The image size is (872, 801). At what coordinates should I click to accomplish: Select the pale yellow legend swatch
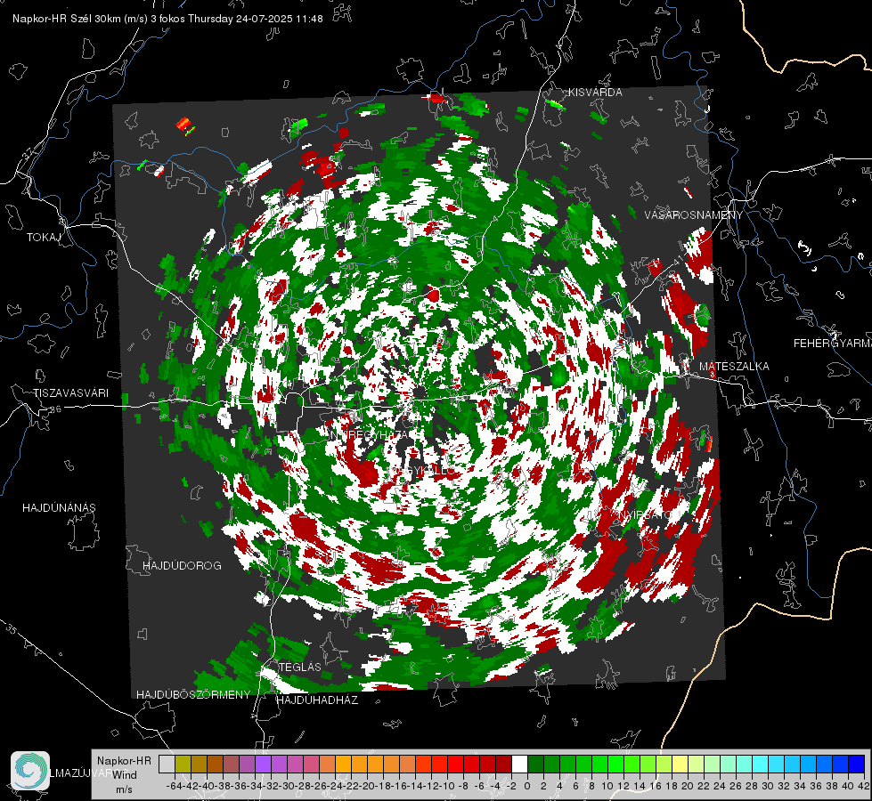point(680,764)
